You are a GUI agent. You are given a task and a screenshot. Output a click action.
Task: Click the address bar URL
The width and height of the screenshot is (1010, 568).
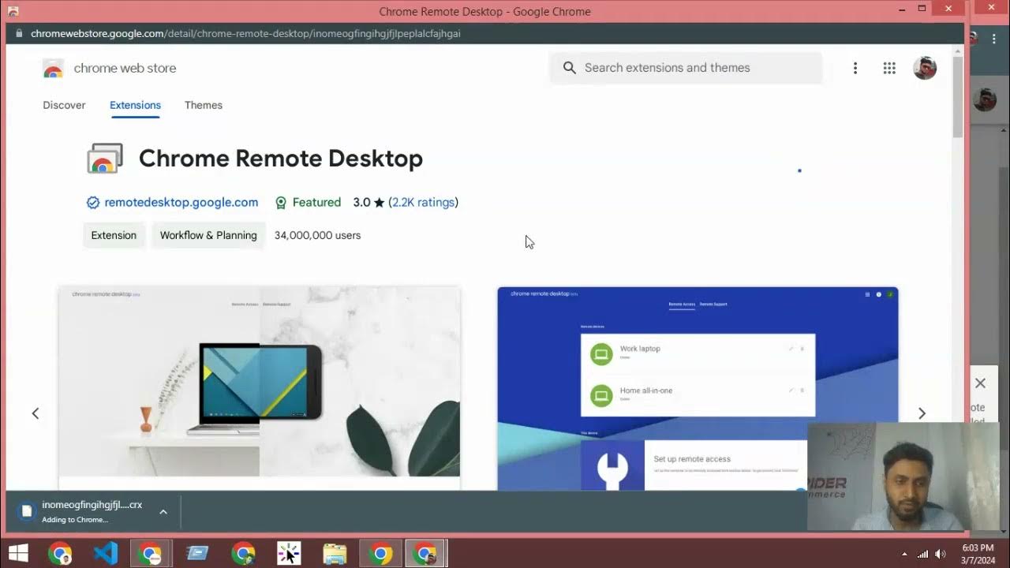click(245, 34)
